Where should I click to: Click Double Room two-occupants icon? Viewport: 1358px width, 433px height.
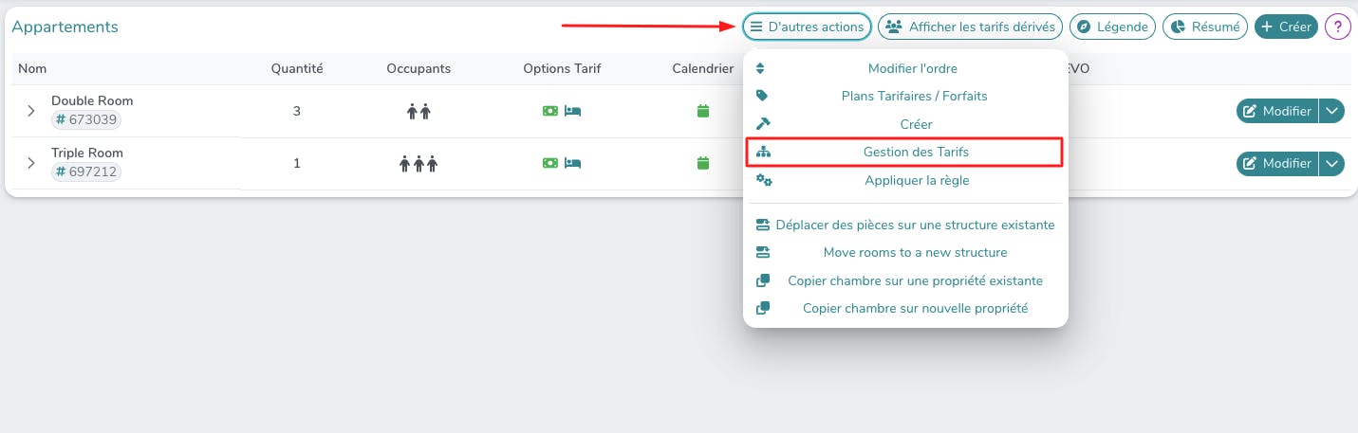click(419, 112)
